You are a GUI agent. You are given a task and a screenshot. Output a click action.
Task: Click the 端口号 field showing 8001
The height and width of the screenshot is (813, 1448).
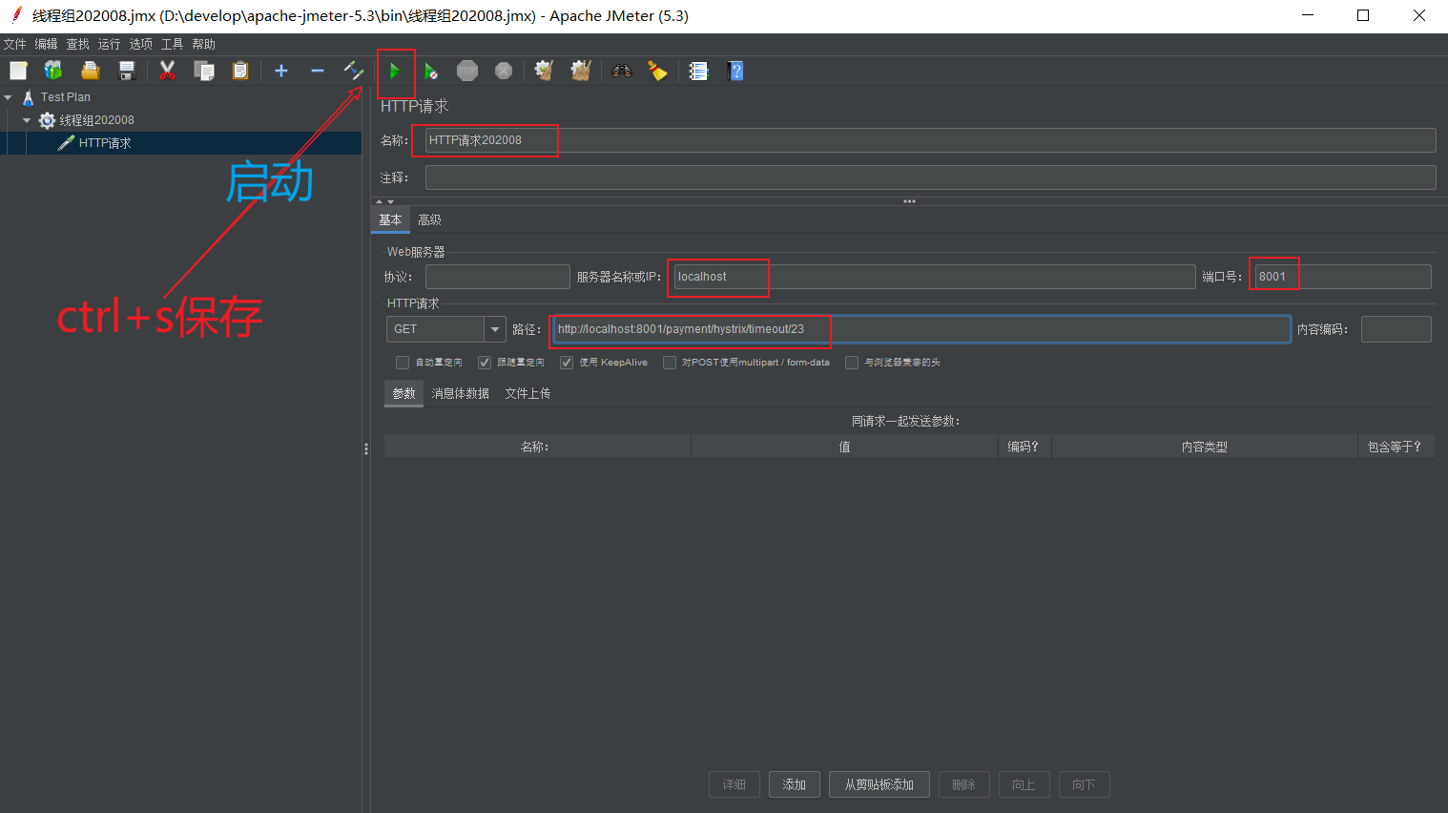[1343, 277]
